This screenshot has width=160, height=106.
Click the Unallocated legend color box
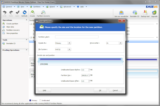(40, 101)
